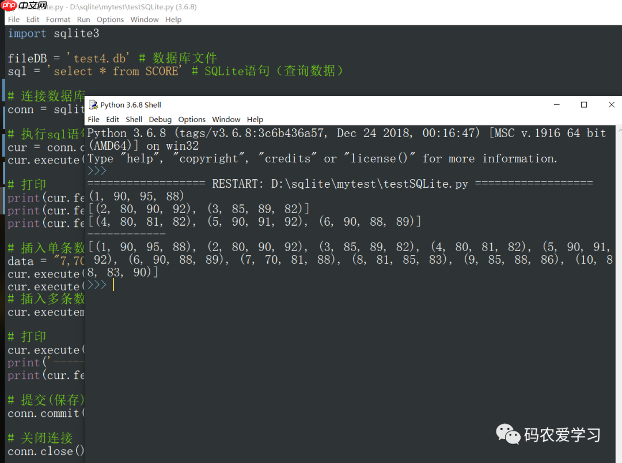Open Edit menu in the editor window
The image size is (622, 463).
[32, 20]
